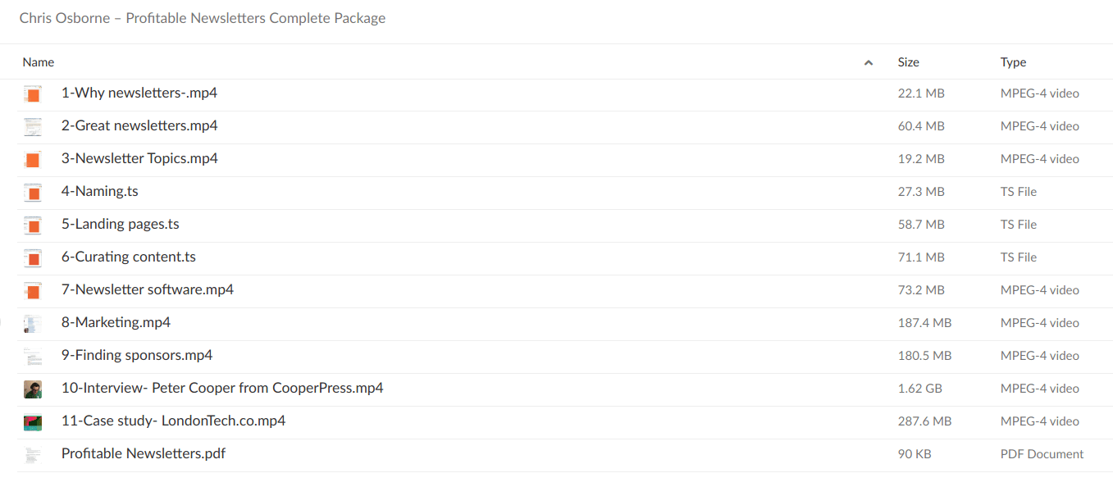Click the LondonTech.co case study thumbnail
This screenshot has width=1113, height=496.
pos(32,421)
